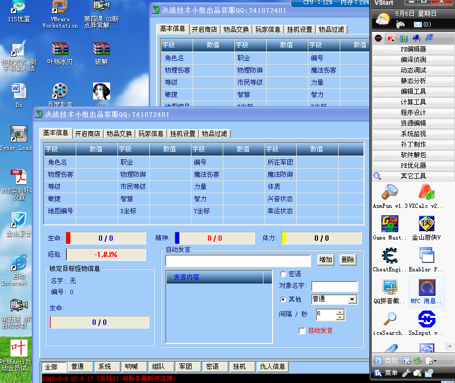The height and width of the screenshot is (383, 455).
Task: Click the wrench settings icon in VStart bottom bar
Action: (406, 373)
